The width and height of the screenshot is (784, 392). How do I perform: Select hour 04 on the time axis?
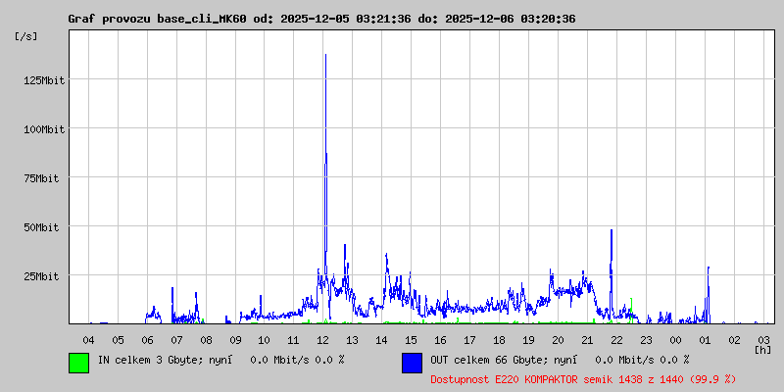pyautogui.click(x=88, y=339)
